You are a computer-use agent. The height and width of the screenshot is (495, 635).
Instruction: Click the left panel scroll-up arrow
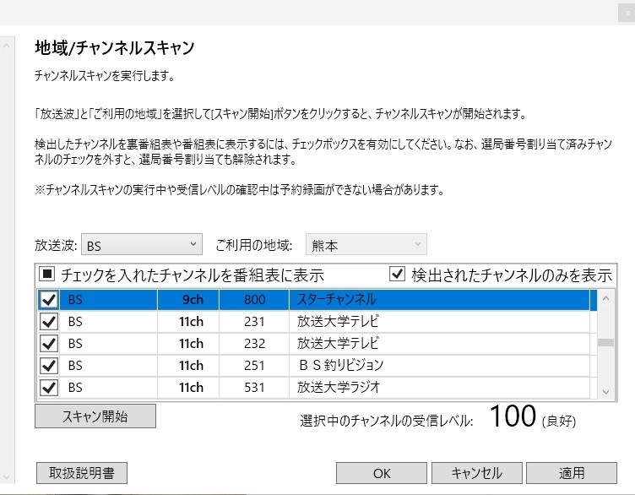(7, 46)
